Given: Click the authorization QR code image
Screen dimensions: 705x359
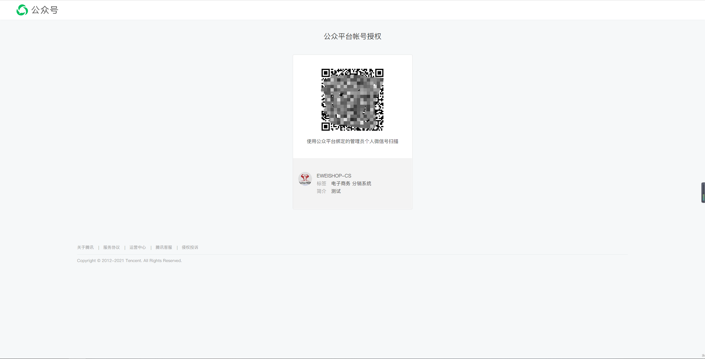Looking at the screenshot, I should pyautogui.click(x=352, y=99).
